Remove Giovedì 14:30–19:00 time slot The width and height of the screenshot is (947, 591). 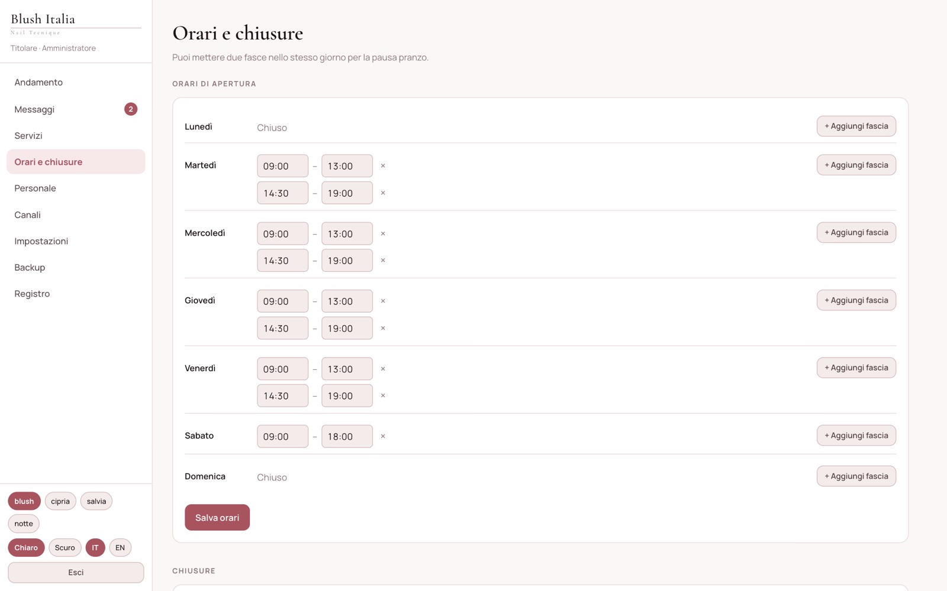(x=383, y=329)
